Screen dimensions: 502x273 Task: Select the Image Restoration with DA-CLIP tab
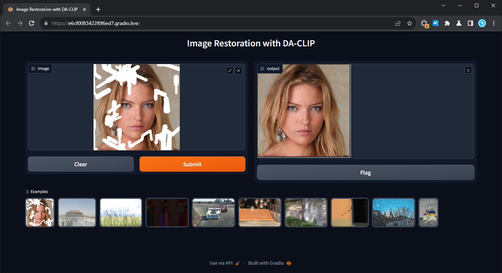tap(47, 9)
